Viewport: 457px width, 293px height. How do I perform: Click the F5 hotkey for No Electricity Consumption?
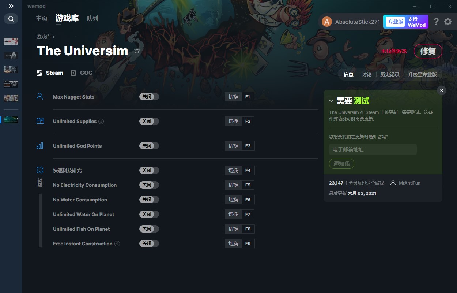[248, 185]
